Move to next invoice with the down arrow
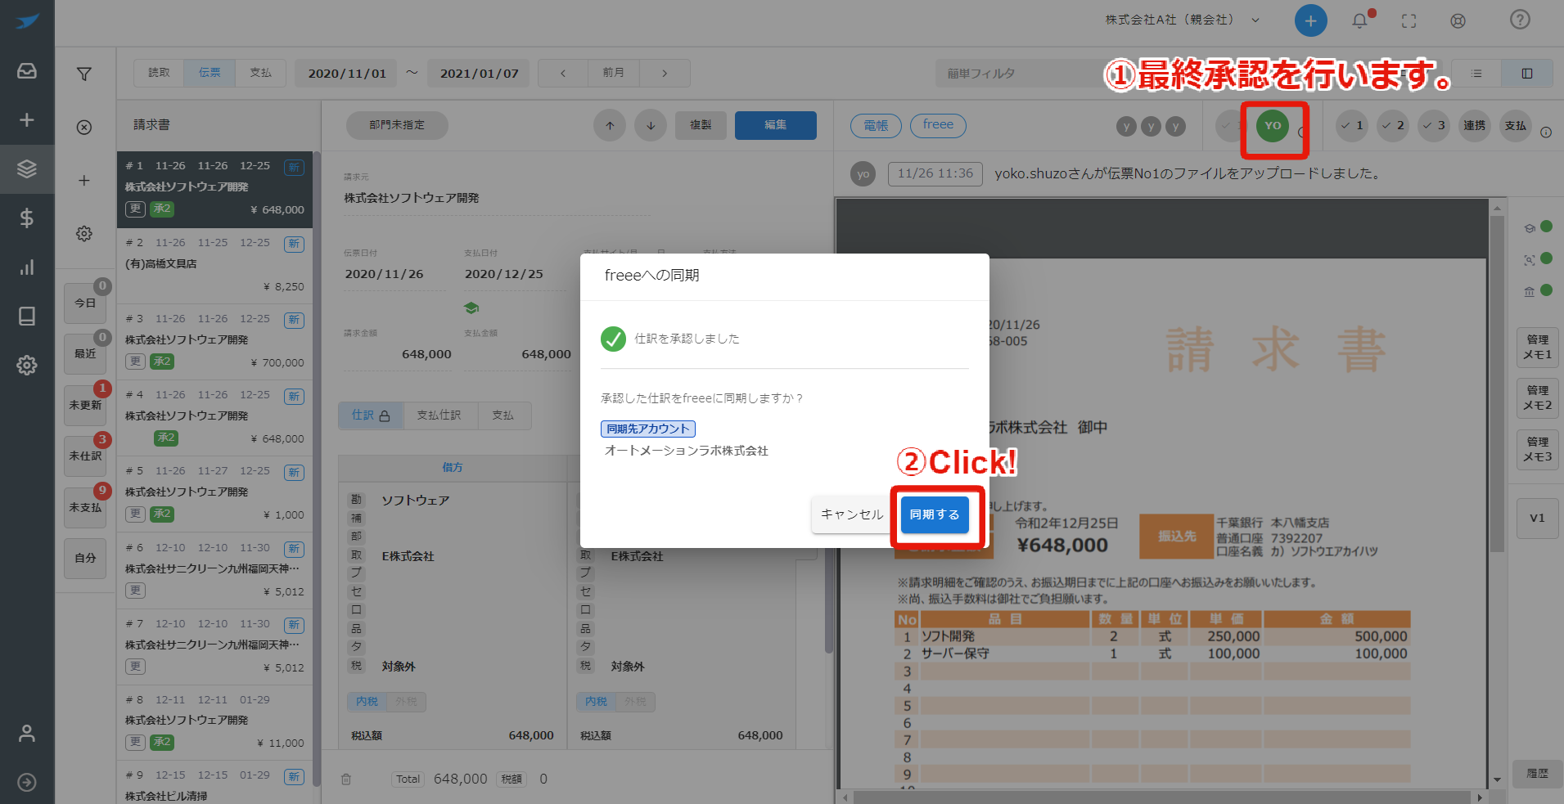Image resolution: width=1564 pixels, height=804 pixels. (651, 125)
